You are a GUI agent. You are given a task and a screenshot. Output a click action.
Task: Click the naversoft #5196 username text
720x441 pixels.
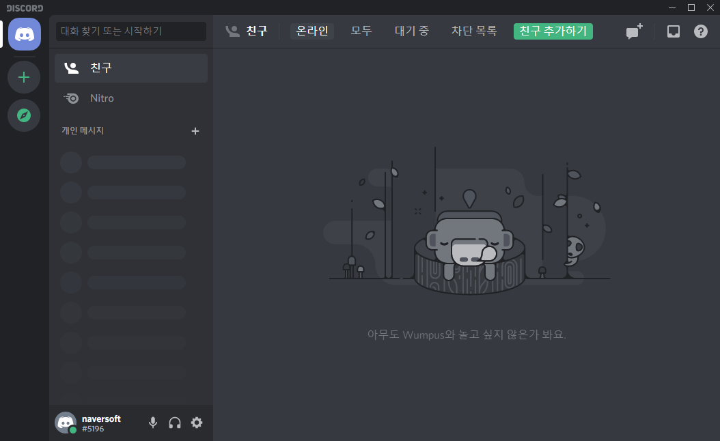coord(101,423)
